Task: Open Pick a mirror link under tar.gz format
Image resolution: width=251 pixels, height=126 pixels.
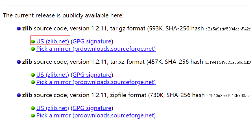Action: point(96,49)
